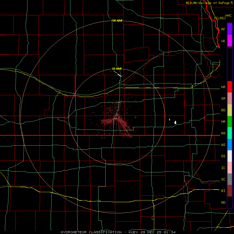This screenshot has width=234, height=234.
Task: Click the WS legend label
Action: [x=223, y=145]
